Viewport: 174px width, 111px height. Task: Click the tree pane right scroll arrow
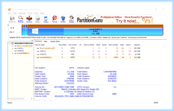point(32,99)
